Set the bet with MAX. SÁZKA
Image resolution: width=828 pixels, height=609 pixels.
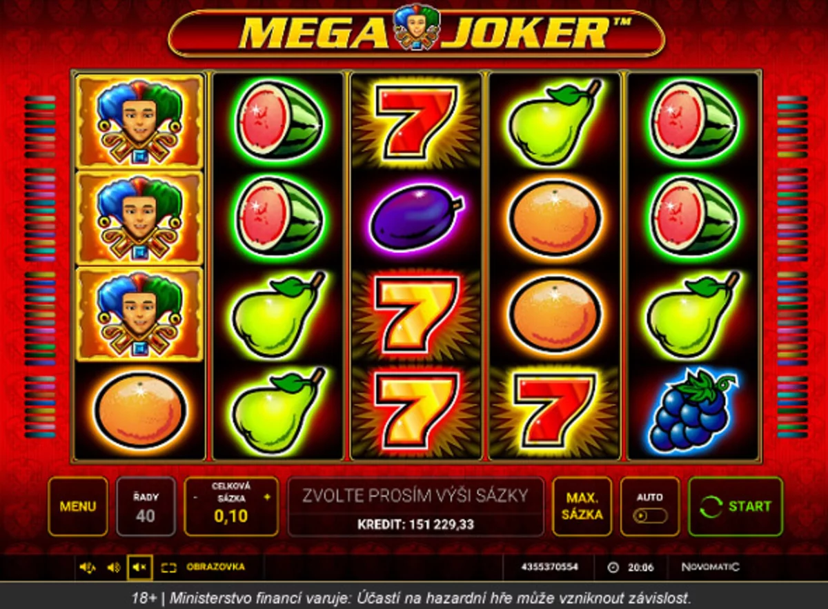pyautogui.click(x=582, y=506)
